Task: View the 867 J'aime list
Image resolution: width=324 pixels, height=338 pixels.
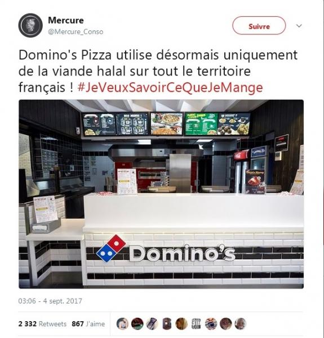Action: click(88, 324)
